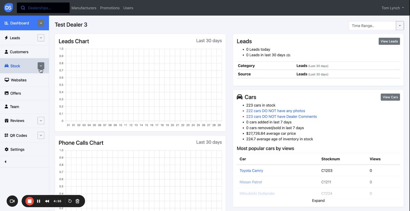Screen dimensions: 410x211
Task: Pause the screen recording
Action: (38, 201)
